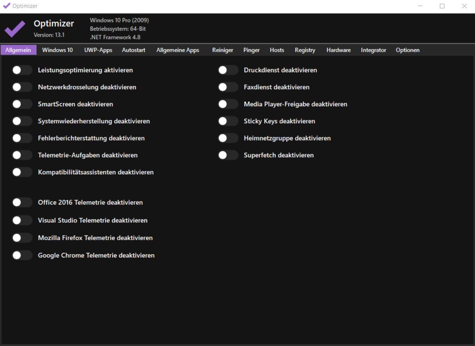The width and height of the screenshot is (475, 346).
Task: Switch to the Integrator tab
Action: [x=373, y=50]
